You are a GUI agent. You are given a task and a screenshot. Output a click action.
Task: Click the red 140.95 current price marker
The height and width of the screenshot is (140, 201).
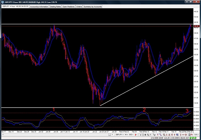(x=196, y=26)
